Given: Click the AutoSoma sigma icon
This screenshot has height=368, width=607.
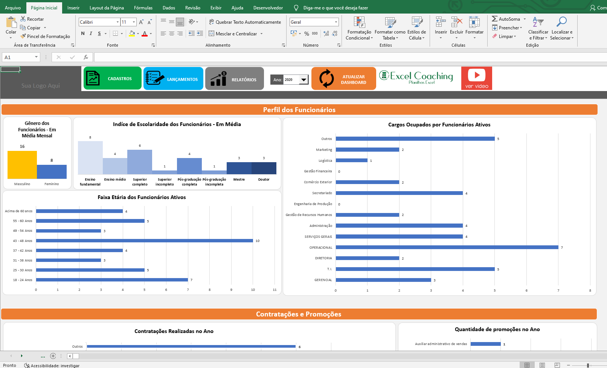Looking at the screenshot, I should click(x=494, y=19).
